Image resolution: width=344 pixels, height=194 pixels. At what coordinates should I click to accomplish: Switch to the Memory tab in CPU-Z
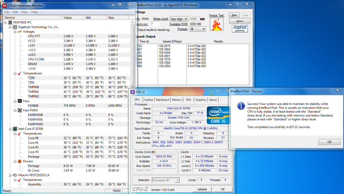point(177,100)
